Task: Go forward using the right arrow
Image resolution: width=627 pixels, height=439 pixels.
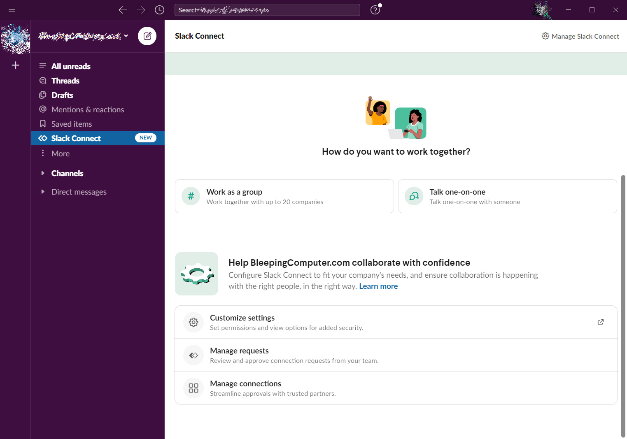Action: point(141,10)
